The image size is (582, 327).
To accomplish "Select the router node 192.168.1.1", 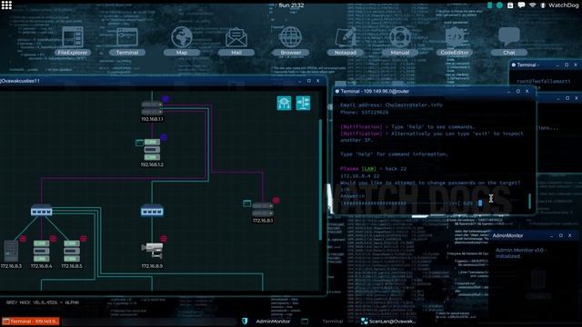I will [x=152, y=108].
